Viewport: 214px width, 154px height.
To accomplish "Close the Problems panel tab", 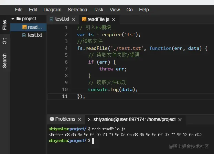I will [x=79, y=119].
